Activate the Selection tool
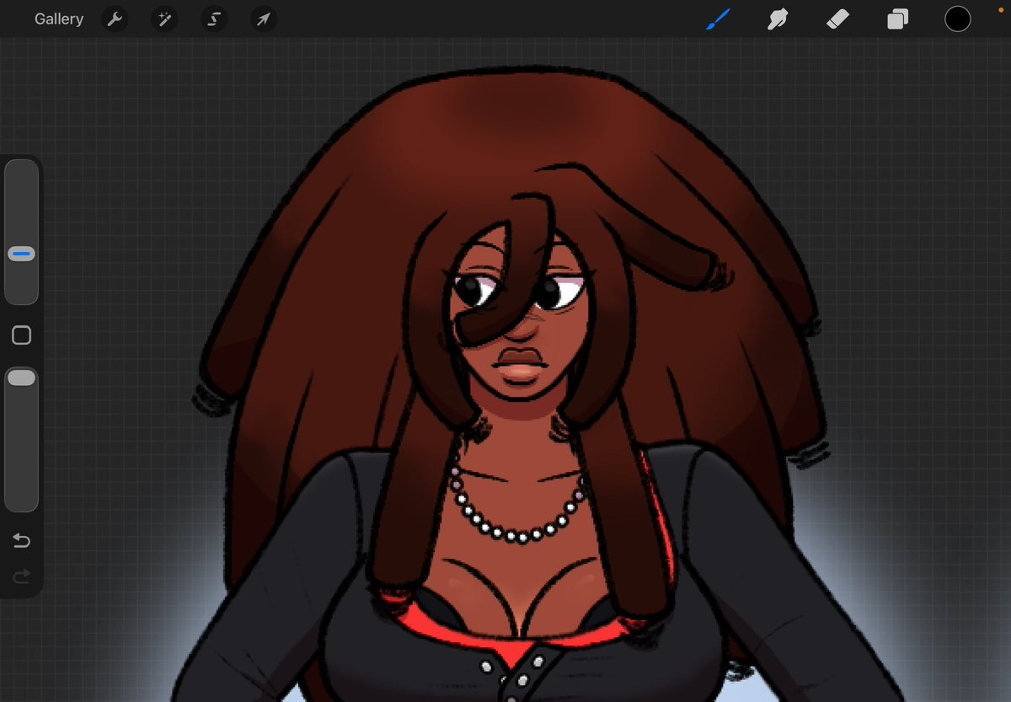 click(214, 19)
